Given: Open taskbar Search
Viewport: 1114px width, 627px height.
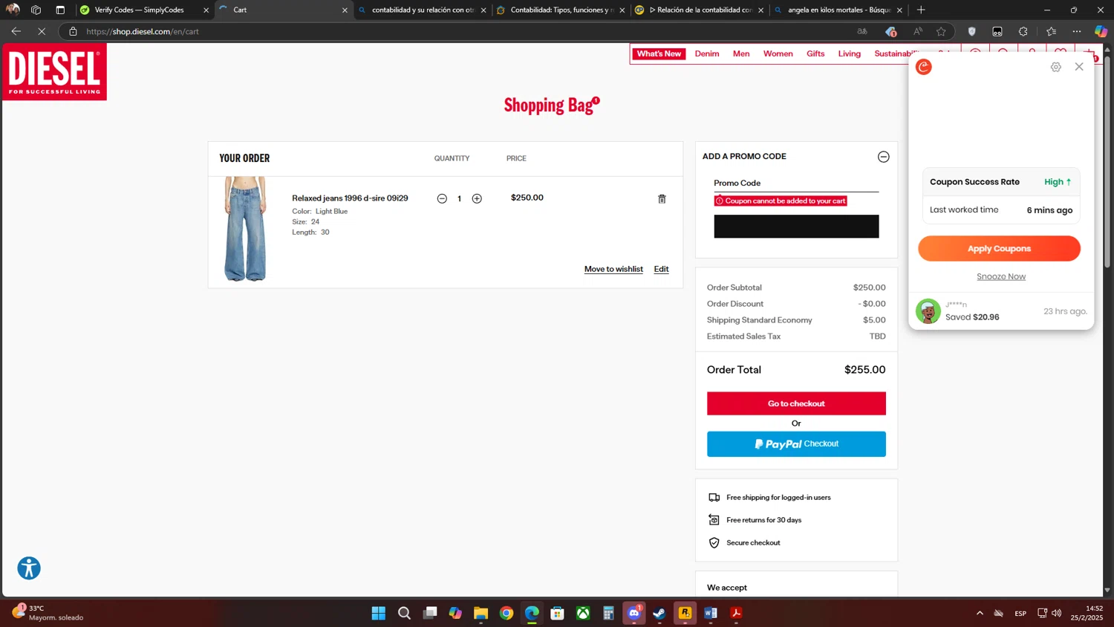Looking at the screenshot, I should pos(404,613).
